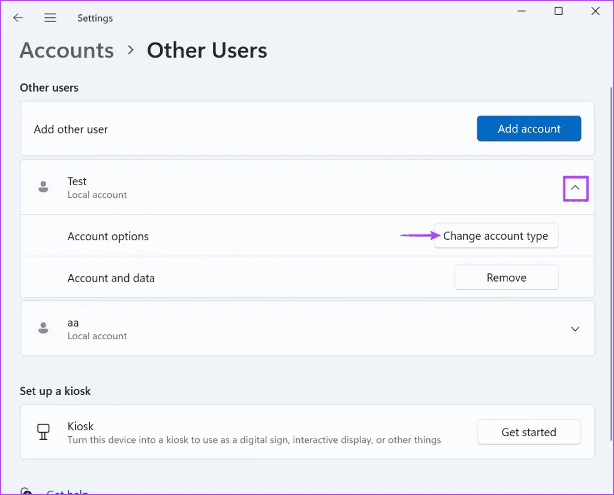The width and height of the screenshot is (614, 495).
Task: Close the Settings window
Action: coord(595,11)
